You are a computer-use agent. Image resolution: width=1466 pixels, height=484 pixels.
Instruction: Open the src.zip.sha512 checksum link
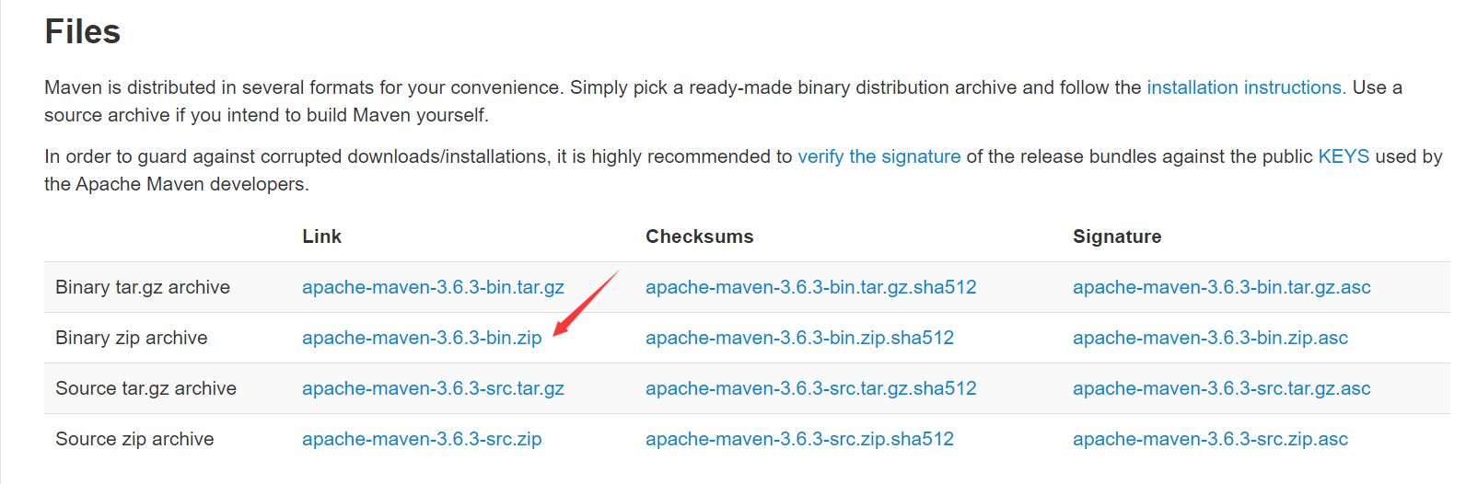pyautogui.click(x=799, y=439)
